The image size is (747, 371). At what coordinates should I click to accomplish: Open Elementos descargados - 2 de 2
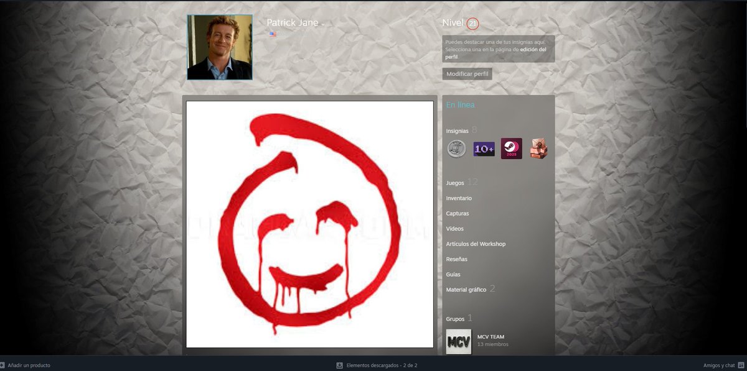382,365
